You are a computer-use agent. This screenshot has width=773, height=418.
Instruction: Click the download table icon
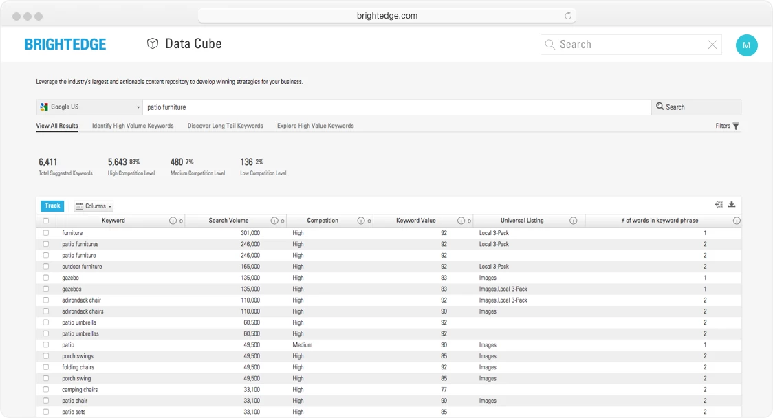pyautogui.click(x=732, y=205)
